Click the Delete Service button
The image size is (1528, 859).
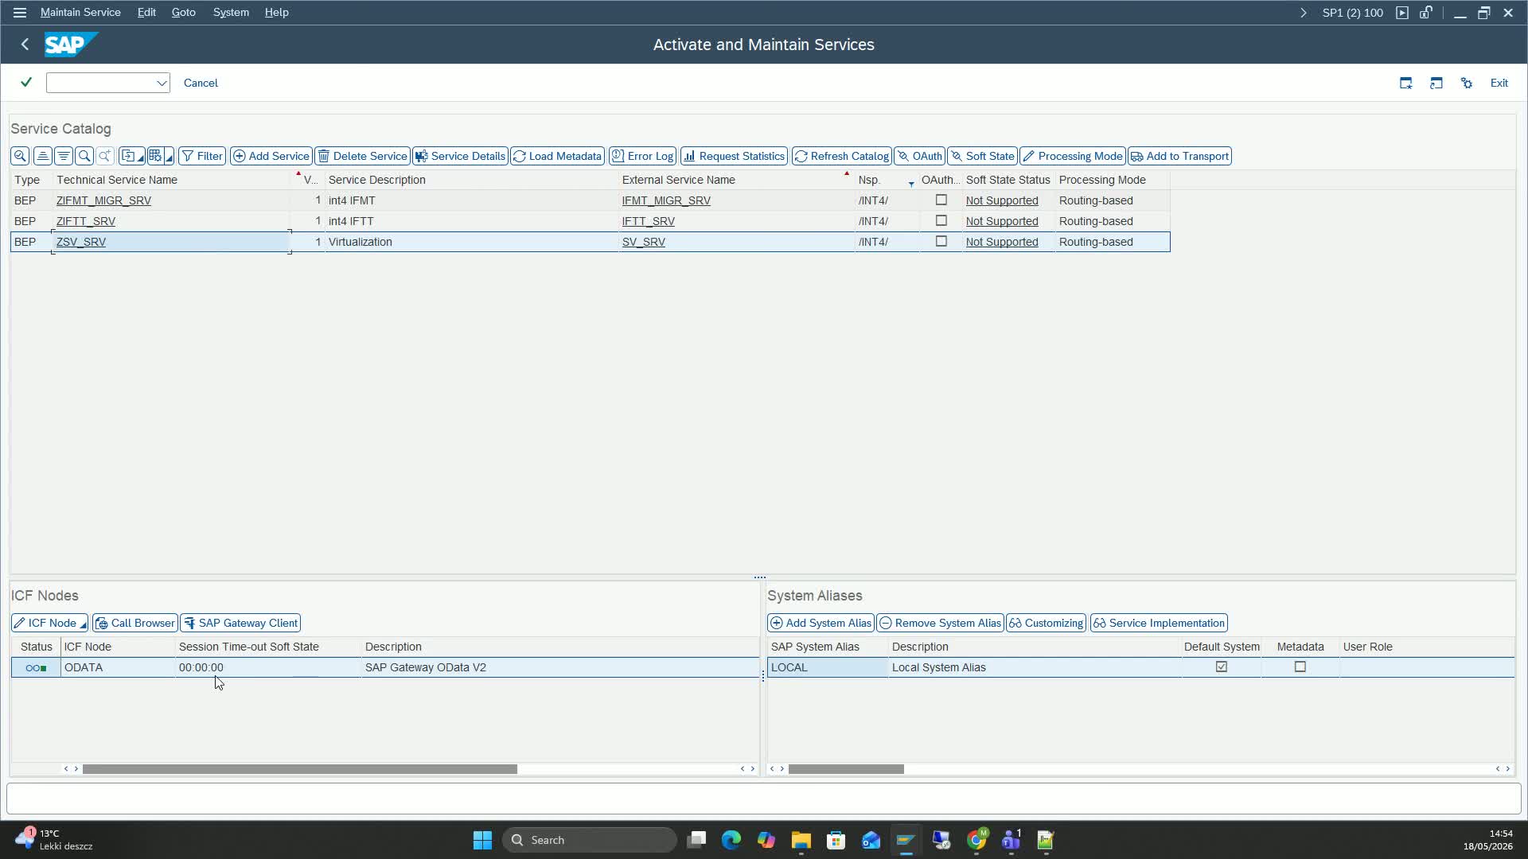(x=363, y=156)
